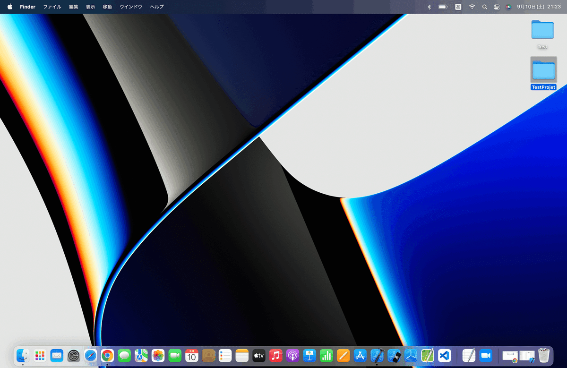
Task: Open the Simulator app in the Dock
Action: pos(394,355)
